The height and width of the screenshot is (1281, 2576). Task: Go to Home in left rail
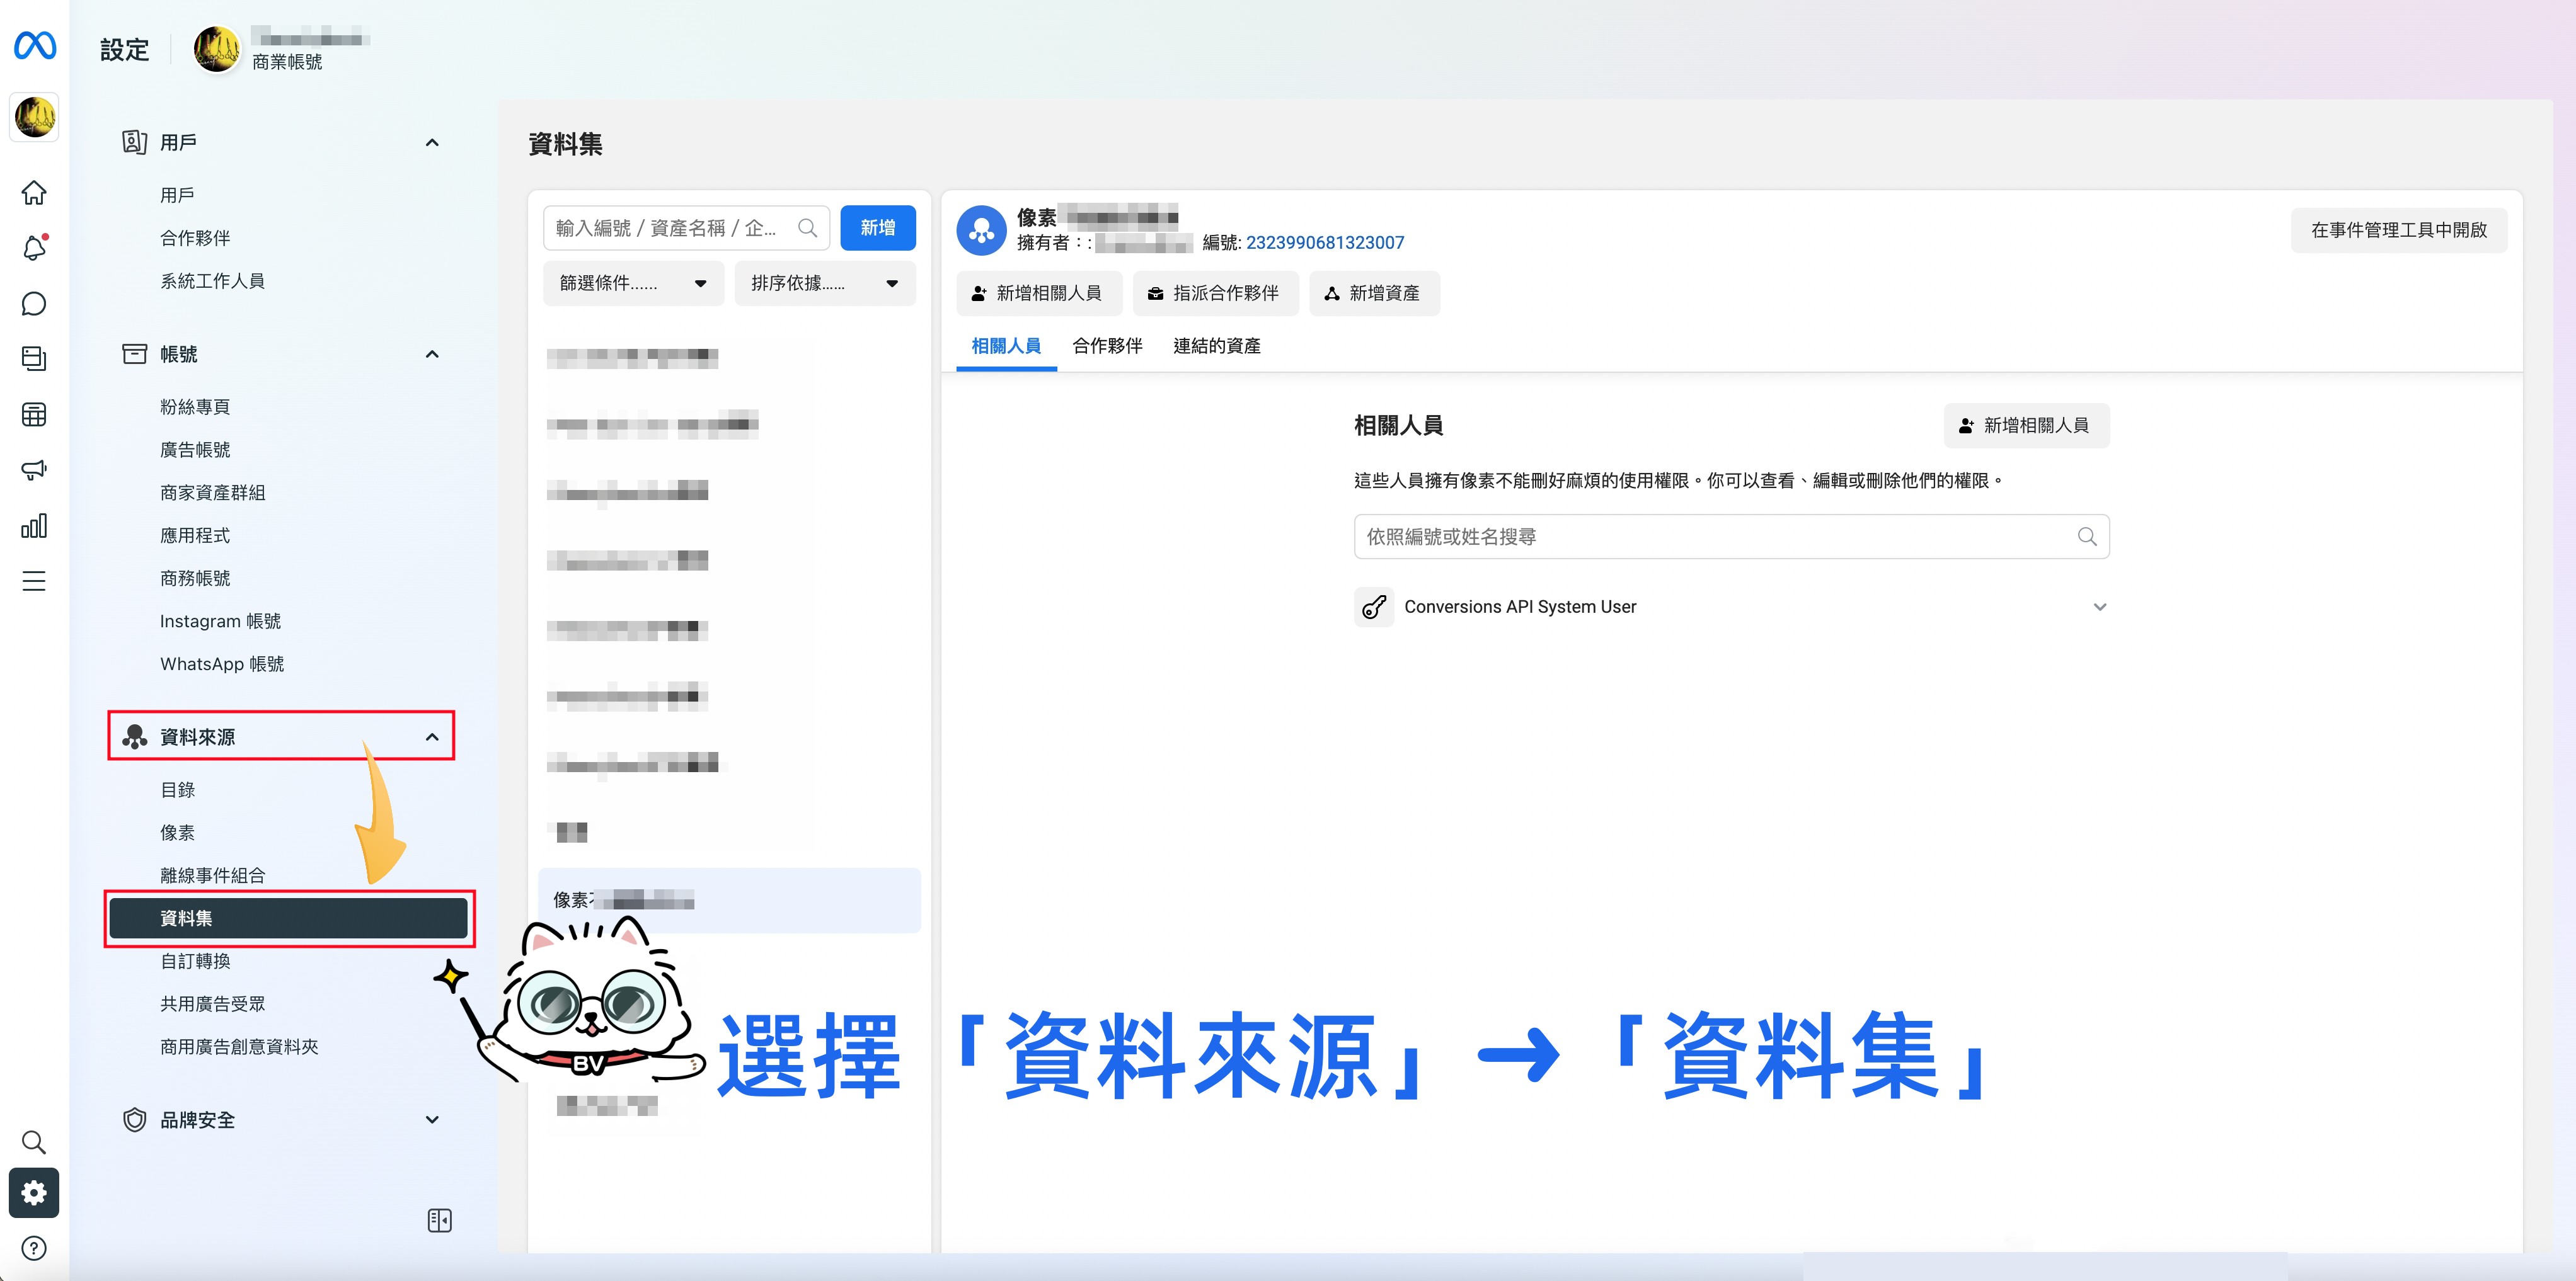(x=34, y=193)
